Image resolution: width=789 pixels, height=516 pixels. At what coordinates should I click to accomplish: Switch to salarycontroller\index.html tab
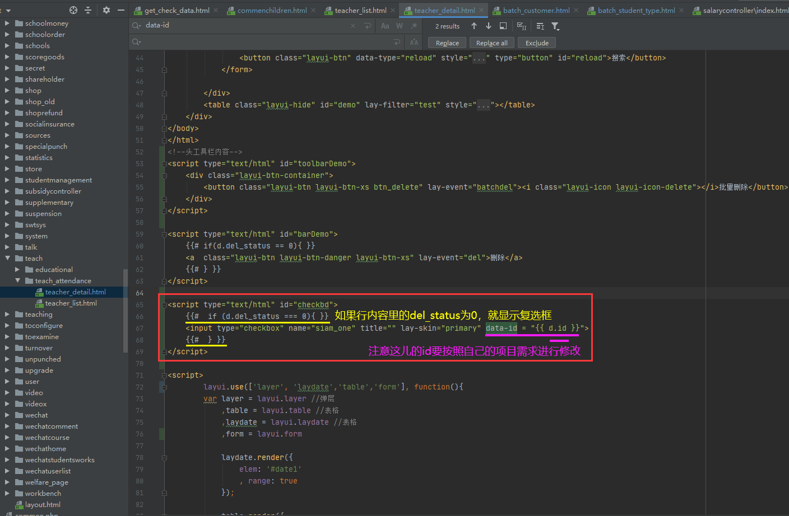click(741, 10)
